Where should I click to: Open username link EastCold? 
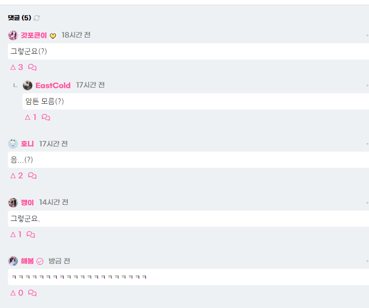pos(53,85)
